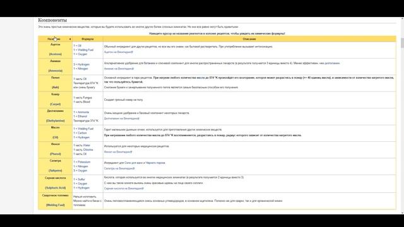Open Chlorine link in Phenol formula
The width and height of the screenshot is (404, 227).
(x=88, y=150)
